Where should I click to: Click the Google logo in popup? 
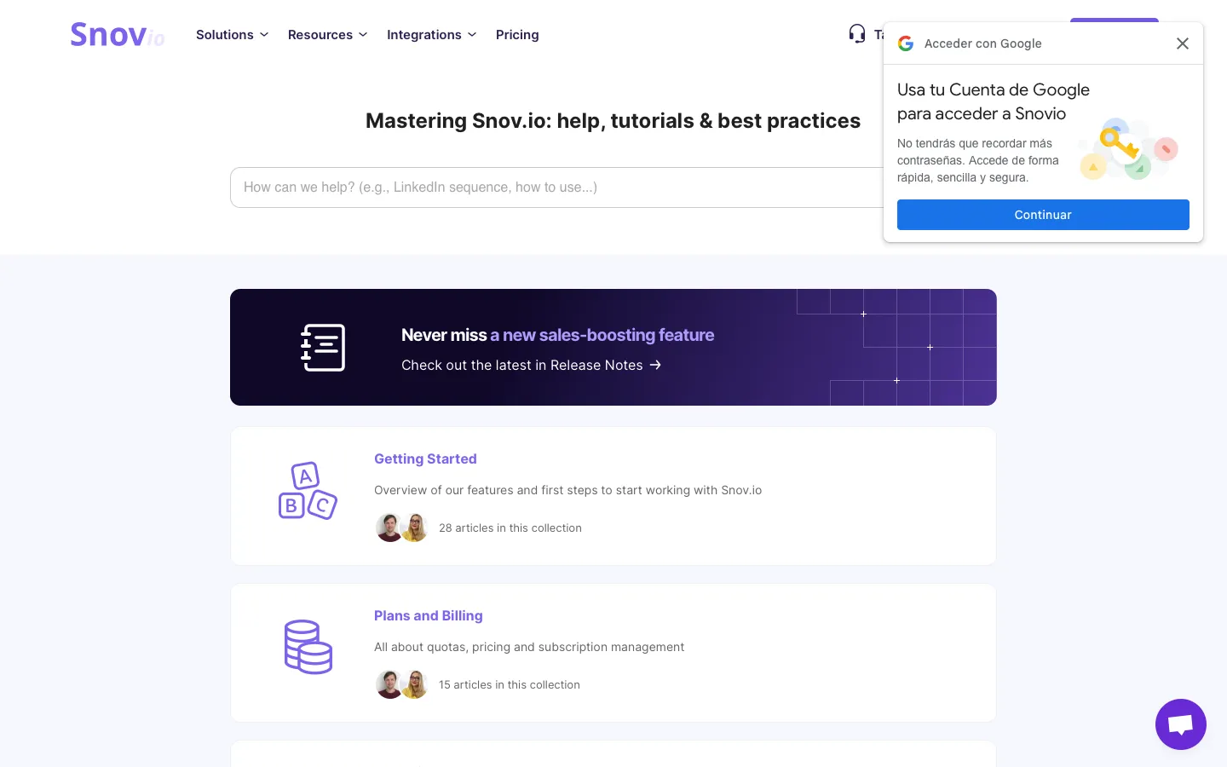906,43
